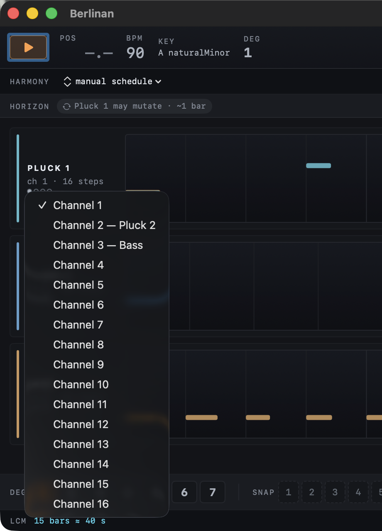Viewport: 382px width, 531px height.
Task: Click the LCM readout '15 bars ≈ 40 s'
Action: (x=70, y=521)
